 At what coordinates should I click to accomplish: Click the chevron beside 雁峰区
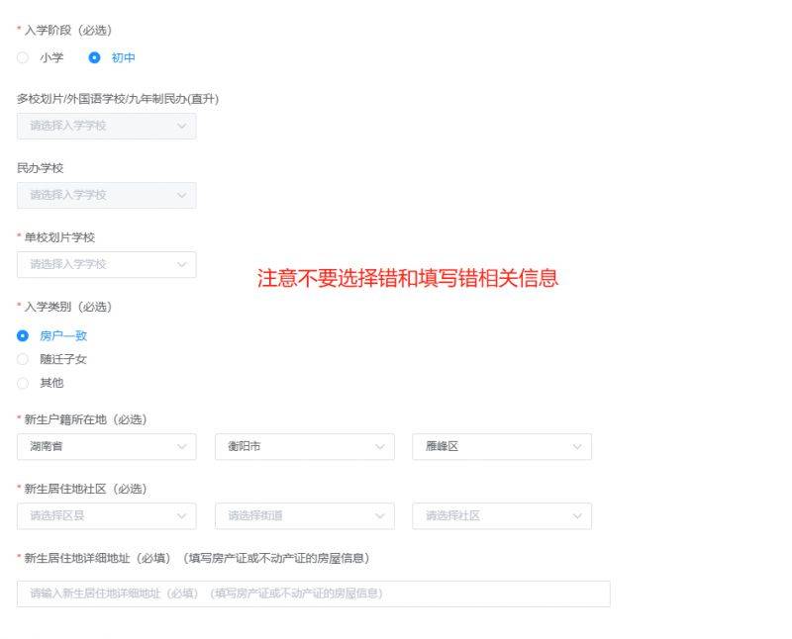click(577, 447)
